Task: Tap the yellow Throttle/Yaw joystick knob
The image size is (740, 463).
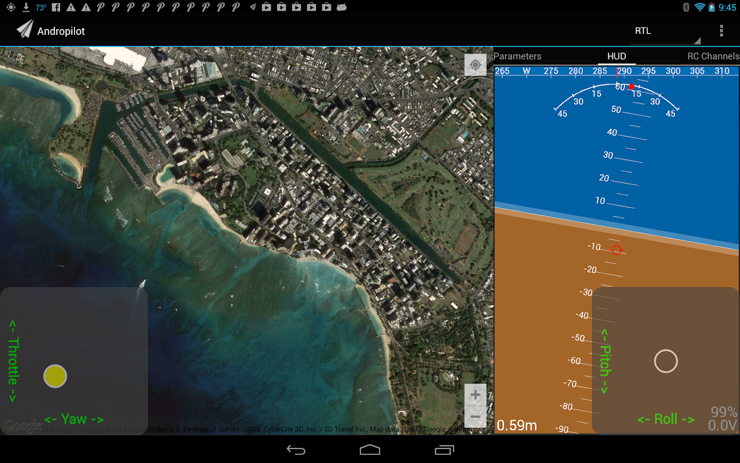Action: (x=55, y=376)
